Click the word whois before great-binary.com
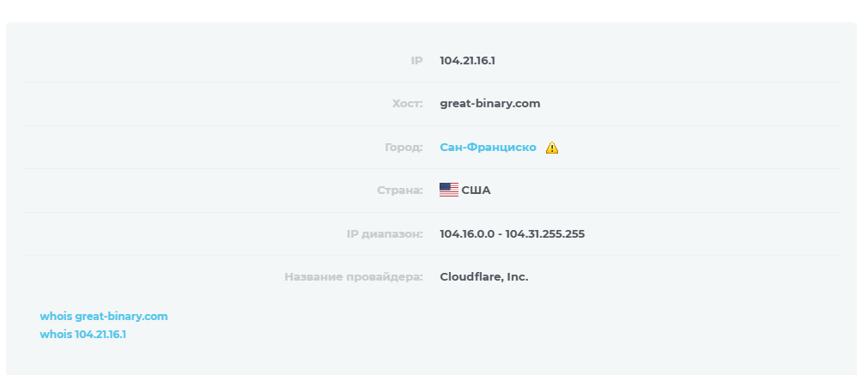 pos(56,317)
